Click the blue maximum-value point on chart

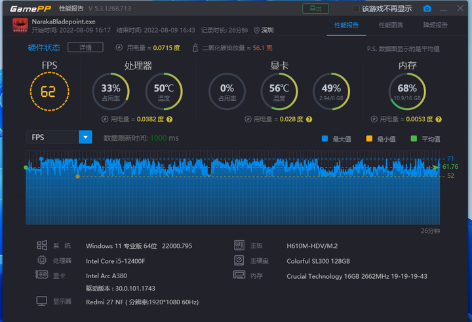[x=41, y=159]
